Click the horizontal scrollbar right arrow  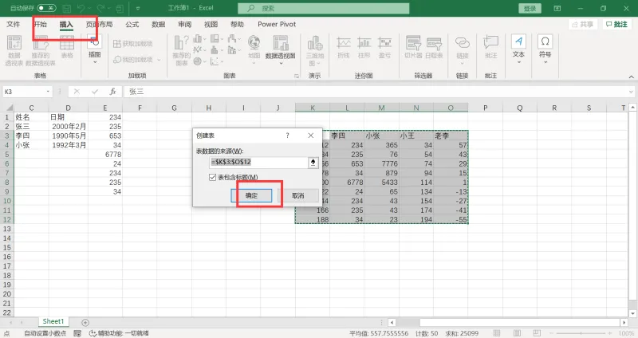624,323
